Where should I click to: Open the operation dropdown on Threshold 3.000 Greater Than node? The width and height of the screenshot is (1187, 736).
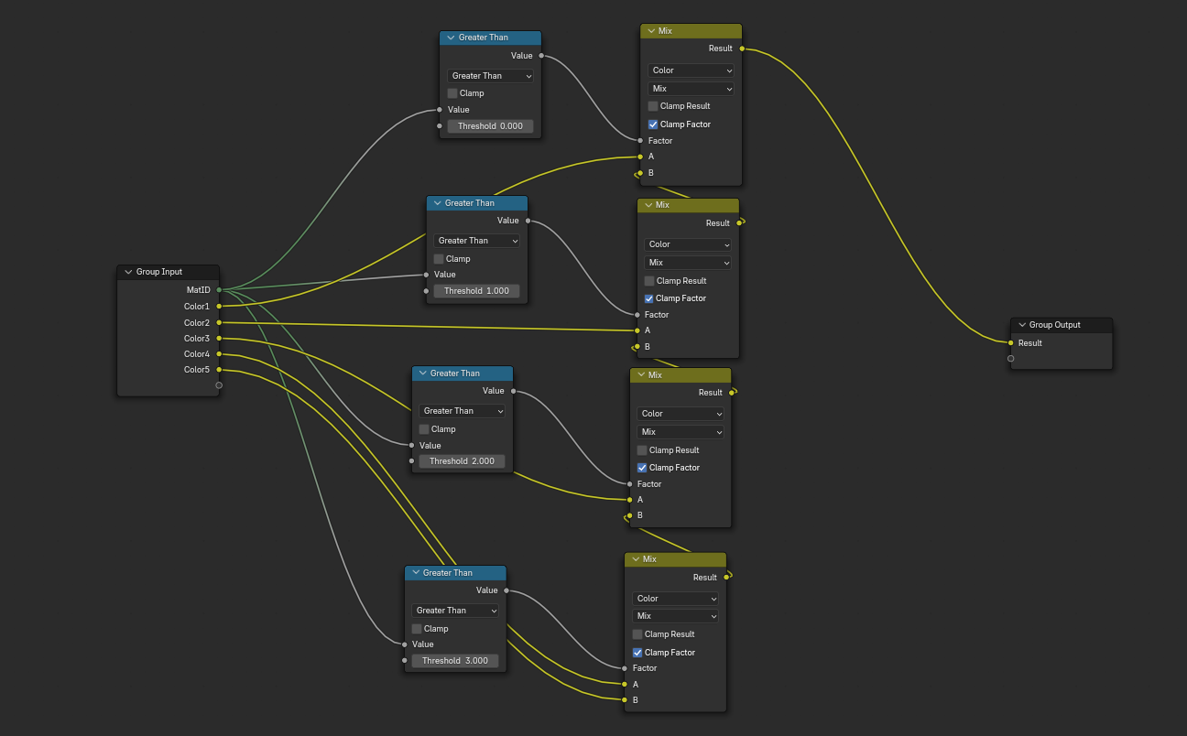pos(455,611)
